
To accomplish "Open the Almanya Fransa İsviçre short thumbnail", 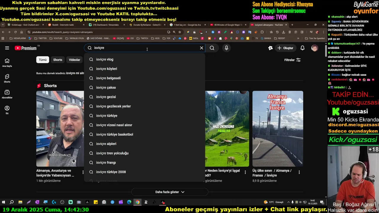I will coord(278,129).
